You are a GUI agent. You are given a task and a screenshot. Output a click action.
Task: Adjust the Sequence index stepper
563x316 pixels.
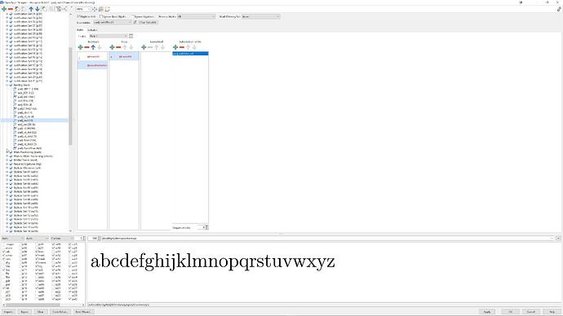click(206, 227)
